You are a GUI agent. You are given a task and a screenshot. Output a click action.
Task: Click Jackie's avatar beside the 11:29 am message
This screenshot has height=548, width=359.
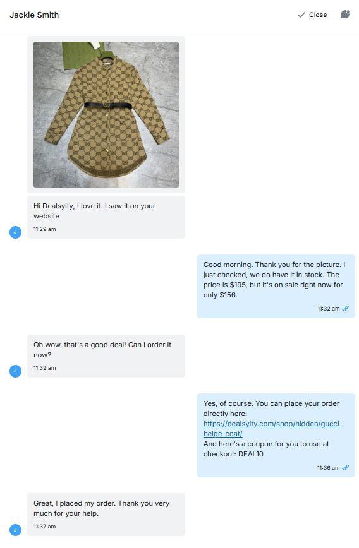point(15,232)
